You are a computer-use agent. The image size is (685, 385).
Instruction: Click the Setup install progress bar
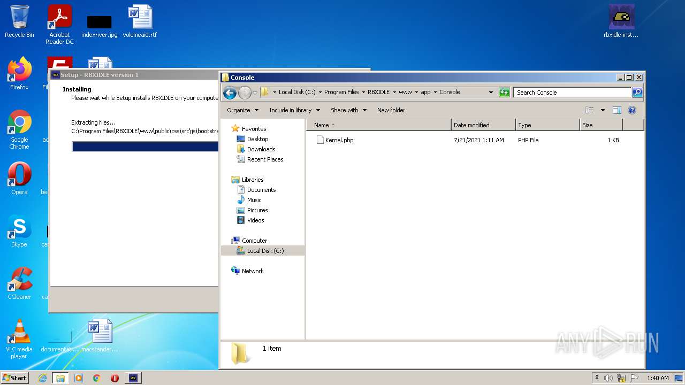[145, 147]
